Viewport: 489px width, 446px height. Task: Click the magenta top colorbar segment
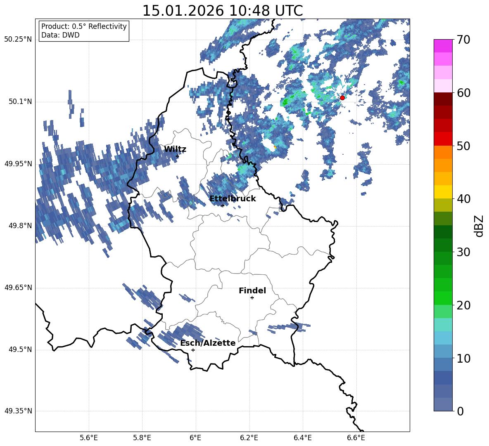pos(443,46)
